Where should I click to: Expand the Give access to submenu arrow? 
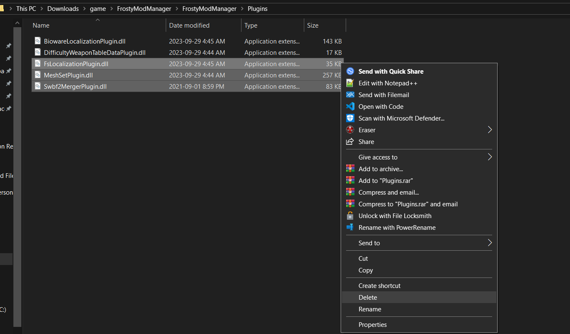[490, 157]
